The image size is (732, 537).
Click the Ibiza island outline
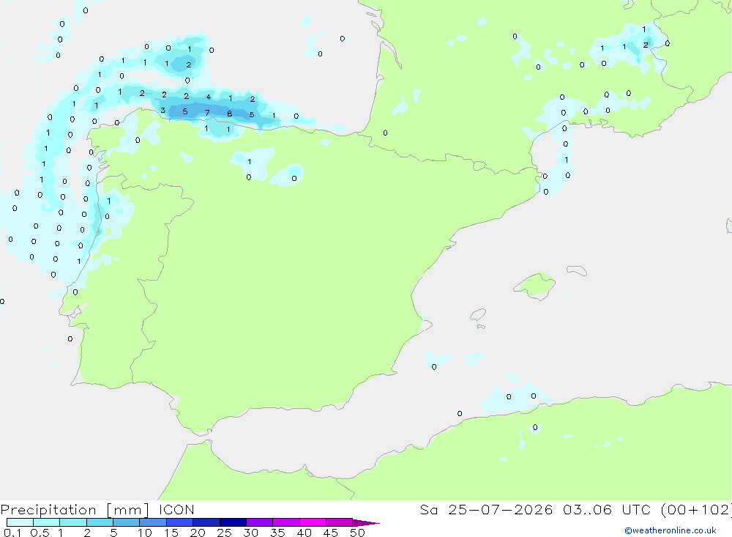tap(479, 314)
